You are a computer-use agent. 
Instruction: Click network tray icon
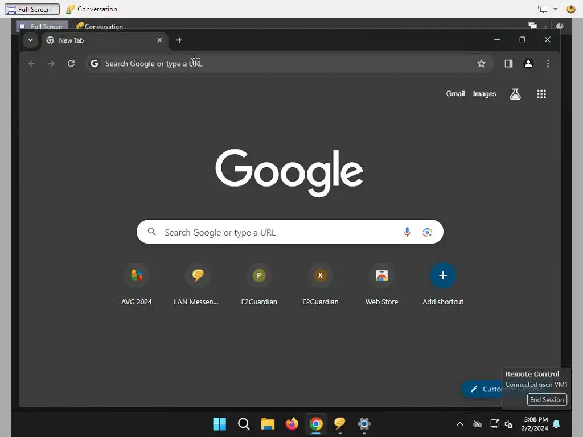click(x=495, y=424)
